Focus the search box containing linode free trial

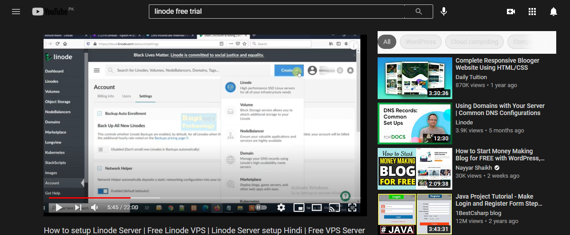point(276,12)
